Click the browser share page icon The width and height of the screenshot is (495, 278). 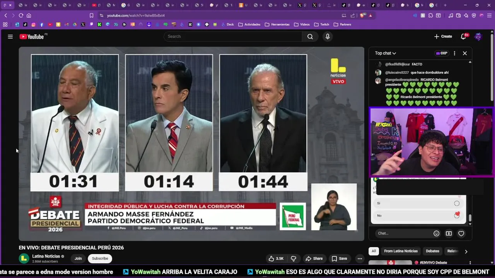352,15
